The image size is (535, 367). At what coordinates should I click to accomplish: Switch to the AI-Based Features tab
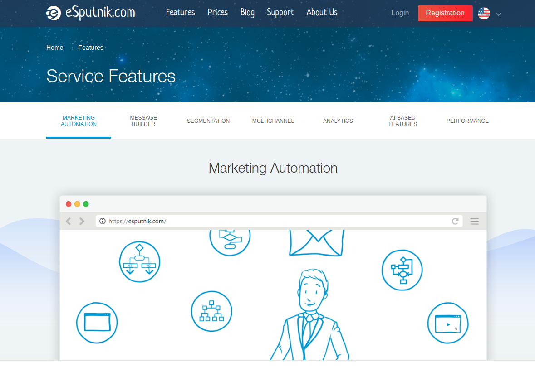[402, 121]
